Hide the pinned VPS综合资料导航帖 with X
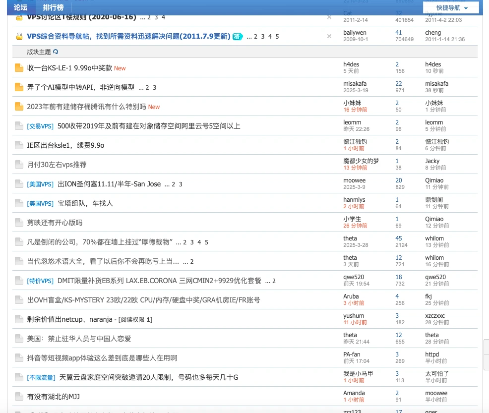The width and height of the screenshot is (489, 413). [x=329, y=36]
